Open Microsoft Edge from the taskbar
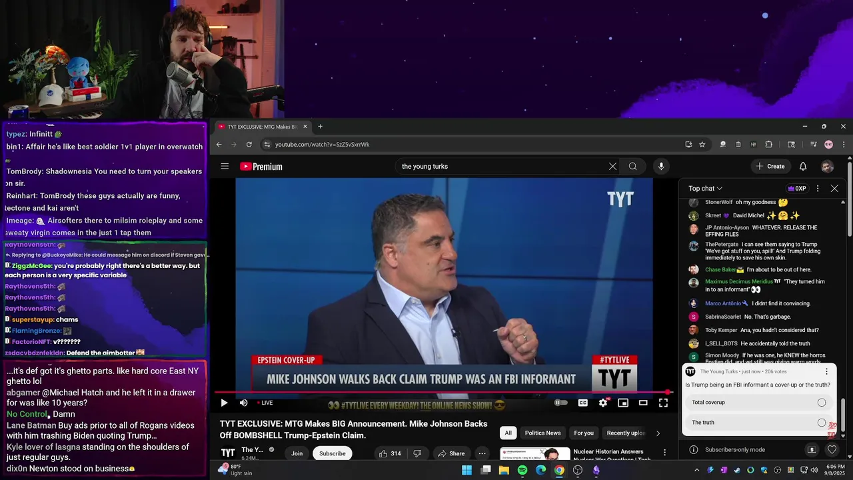 tap(540, 470)
